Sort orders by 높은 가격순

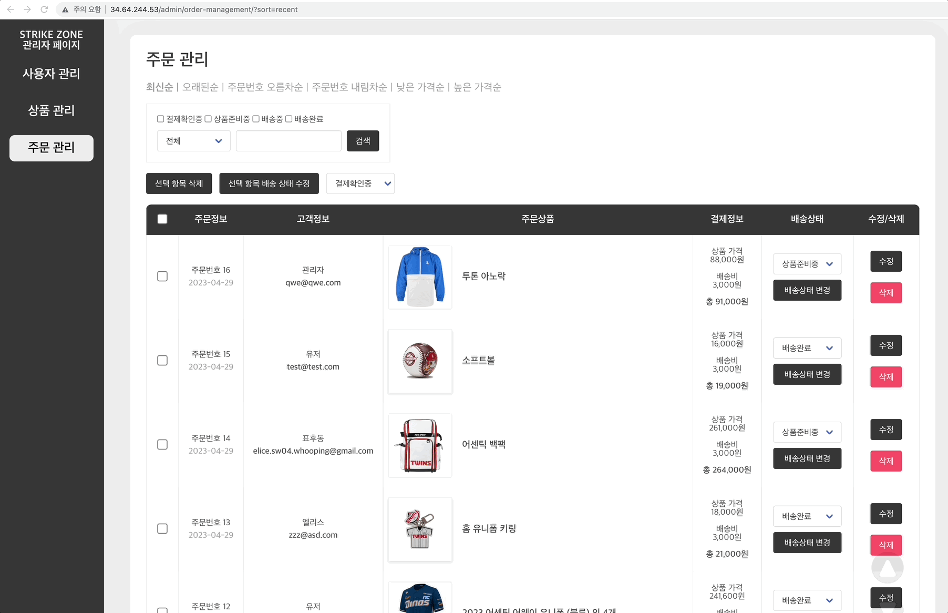pos(477,87)
